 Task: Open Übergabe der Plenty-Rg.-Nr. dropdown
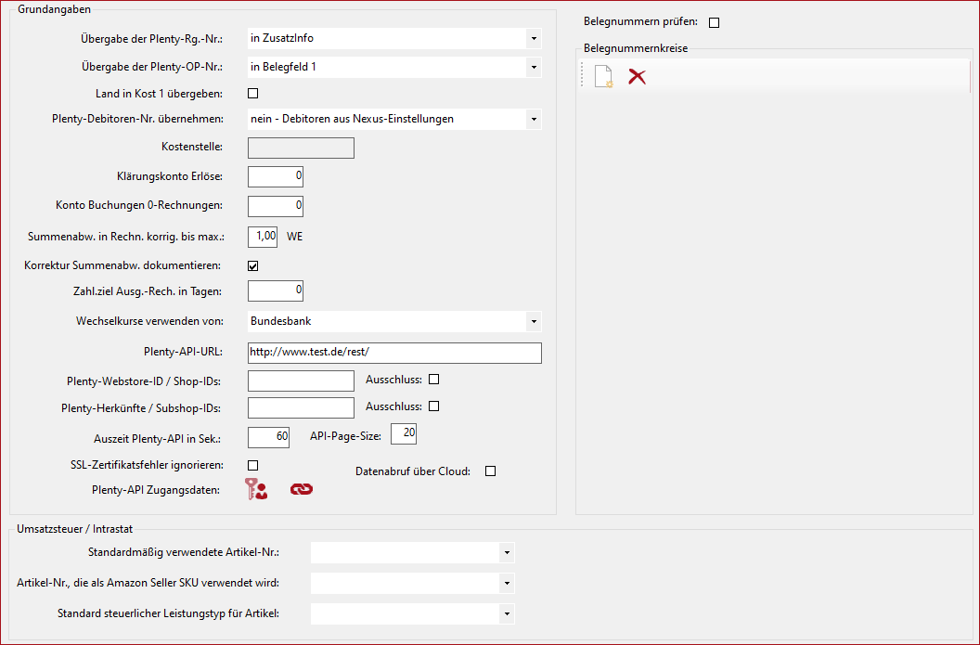pyautogui.click(x=533, y=39)
